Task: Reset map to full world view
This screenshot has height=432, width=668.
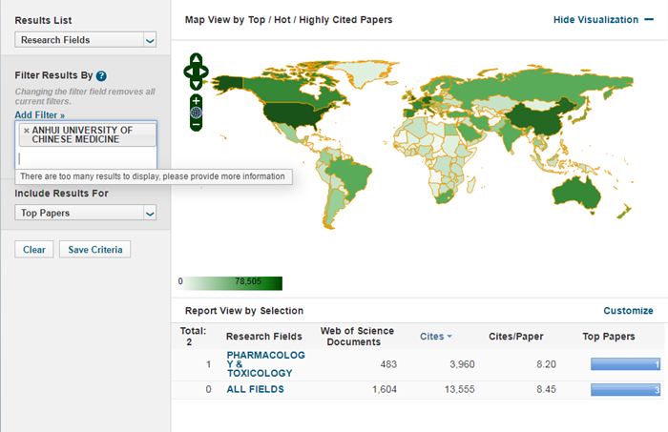Action: click(x=196, y=113)
